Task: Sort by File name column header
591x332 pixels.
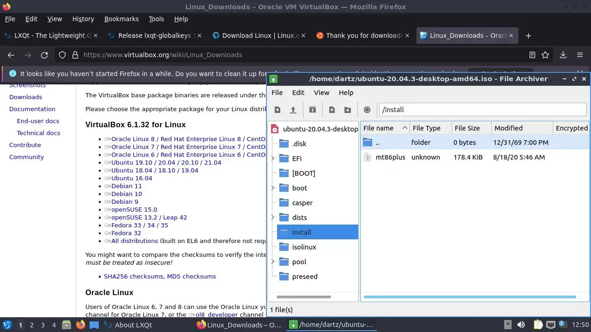Action: click(x=385, y=128)
